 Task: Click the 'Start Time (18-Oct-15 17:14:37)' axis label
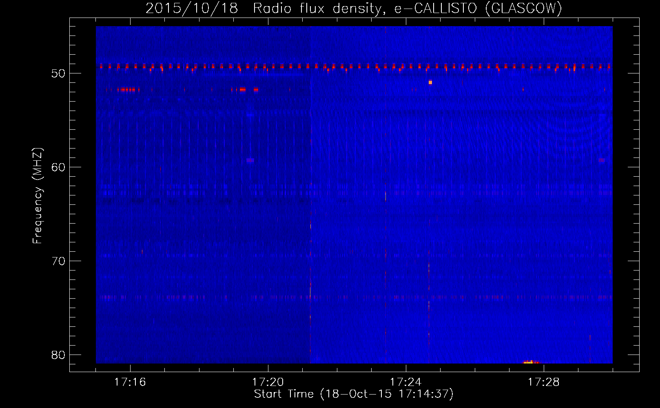pos(354,394)
